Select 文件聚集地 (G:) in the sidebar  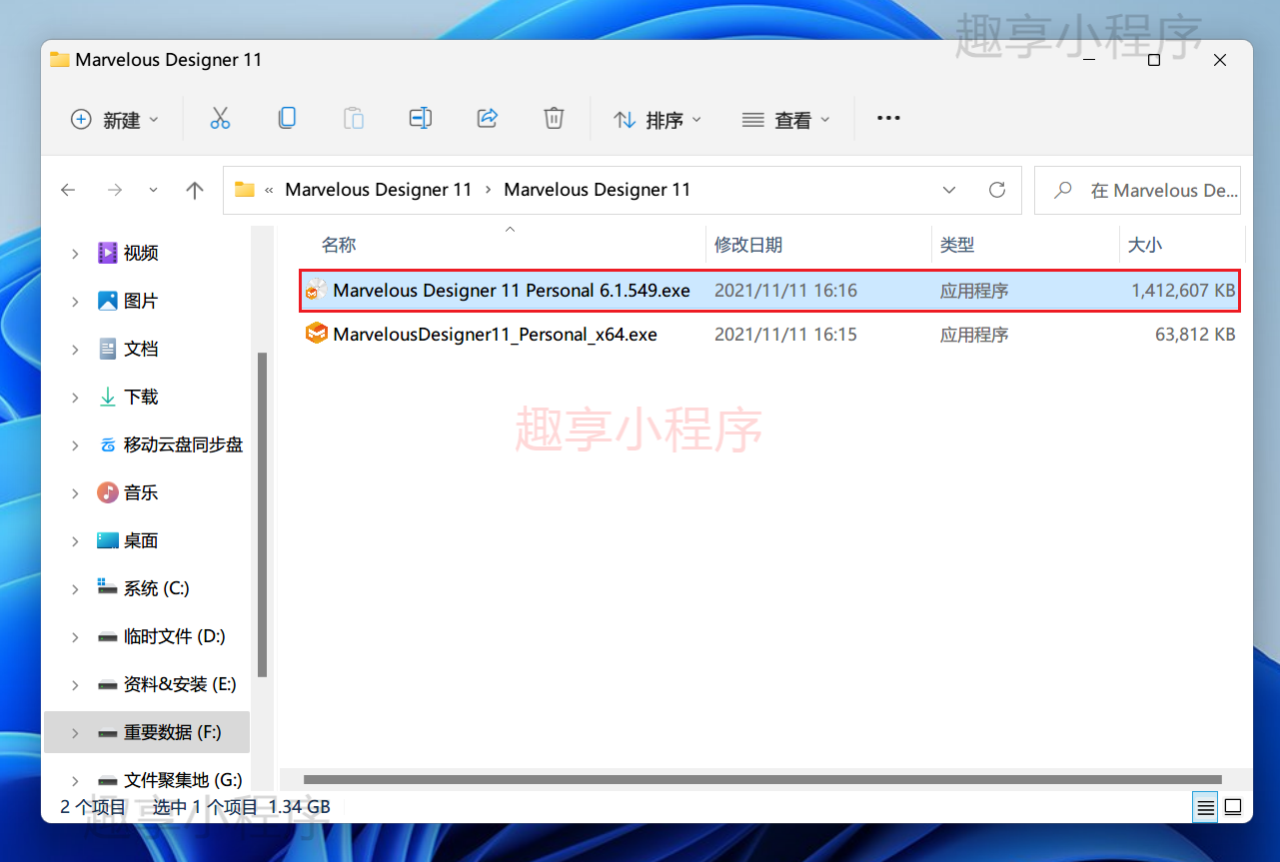[183, 780]
